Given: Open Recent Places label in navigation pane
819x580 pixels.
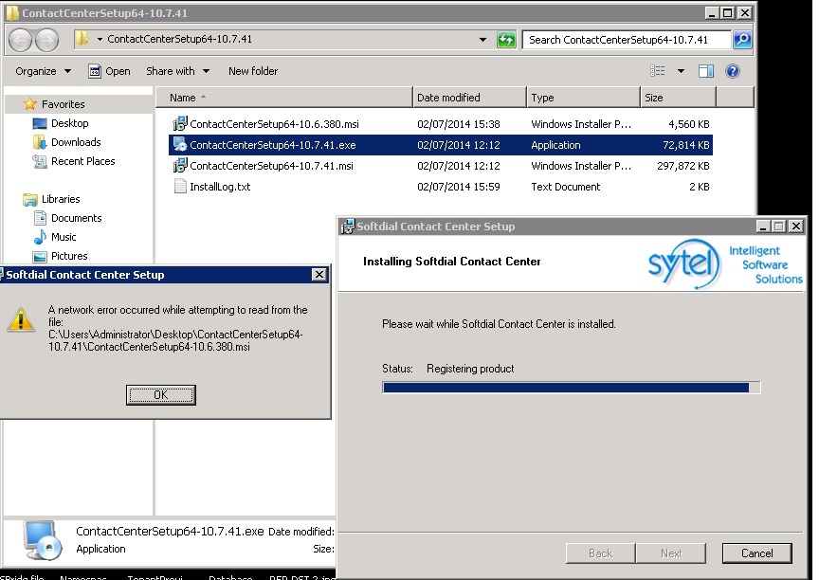Looking at the screenshot, I should (83, 161).
